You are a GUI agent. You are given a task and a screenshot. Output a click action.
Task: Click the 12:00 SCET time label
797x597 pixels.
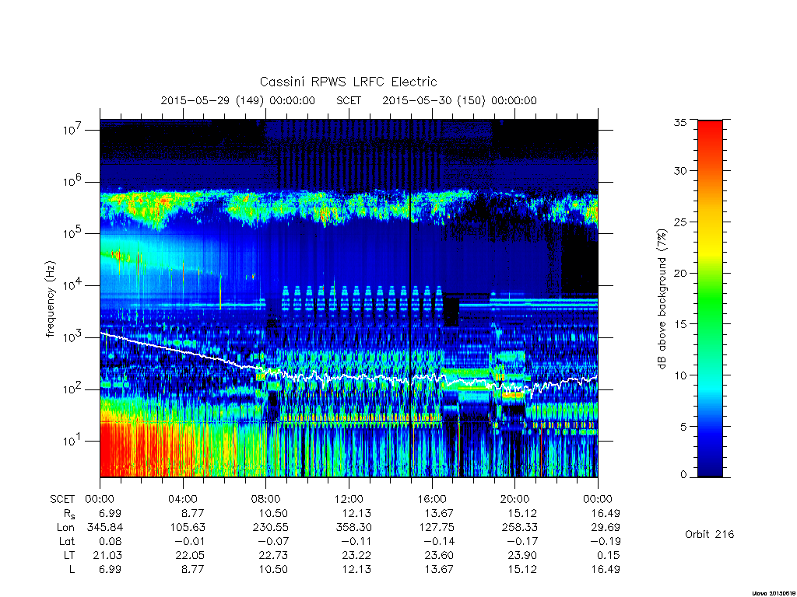point(349,499)
